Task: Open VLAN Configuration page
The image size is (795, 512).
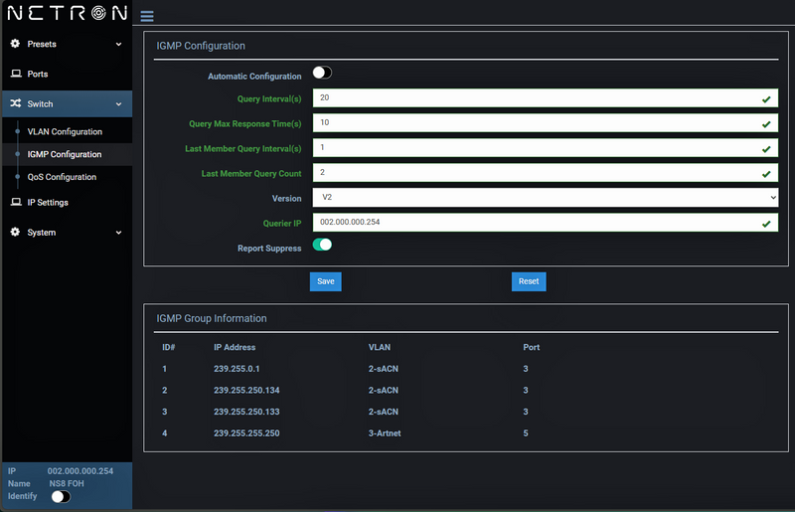Action: click(x=65, y=132)
